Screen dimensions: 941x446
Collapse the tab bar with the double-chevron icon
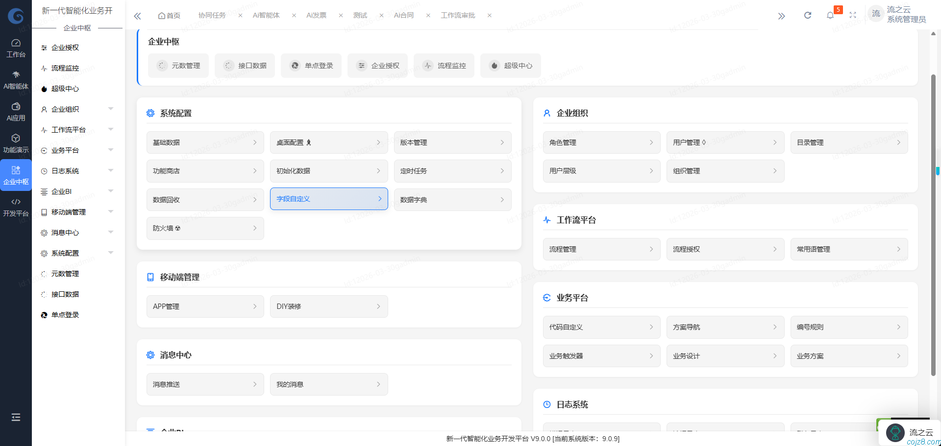coord(137,15)
